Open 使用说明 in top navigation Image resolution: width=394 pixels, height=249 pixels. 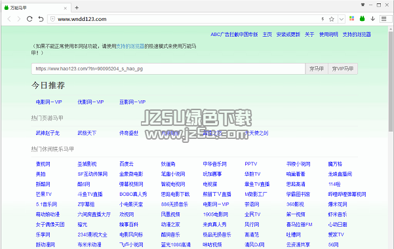328,35
